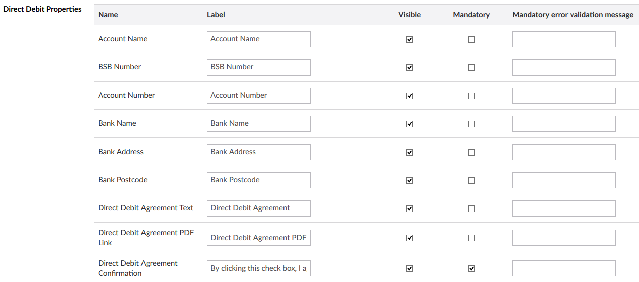Edit the BSB Number label field
This screenshot has height=282, width=639.
click(x=258, y=67)
